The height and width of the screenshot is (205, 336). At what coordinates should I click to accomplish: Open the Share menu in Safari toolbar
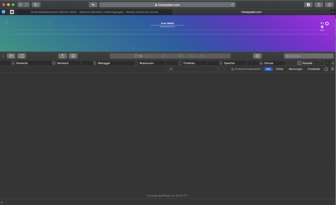click(319, 4)
